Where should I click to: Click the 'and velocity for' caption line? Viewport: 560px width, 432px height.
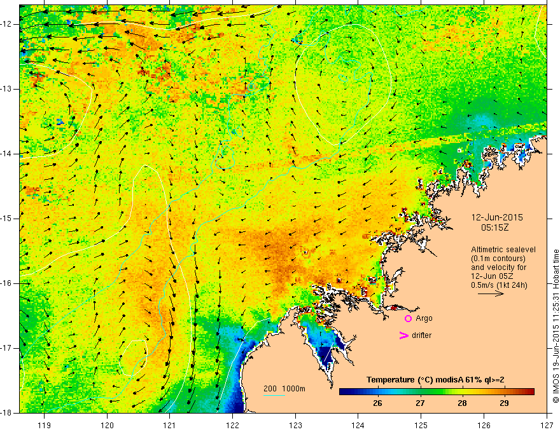pos(498,267)
